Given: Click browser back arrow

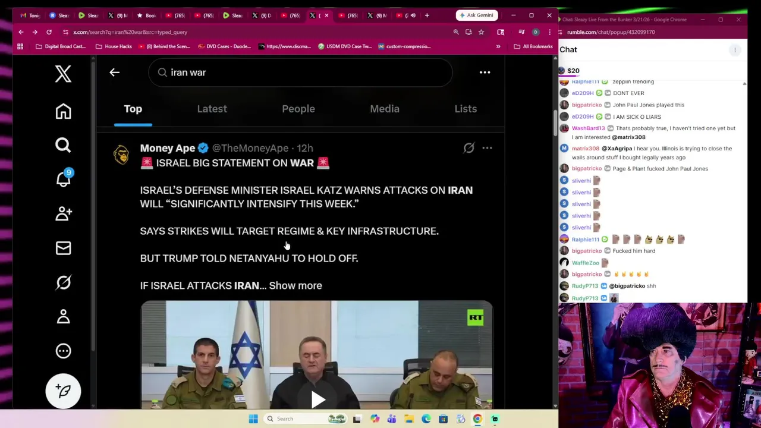Looking at the screenshot, I should click(x=21, y=32).
